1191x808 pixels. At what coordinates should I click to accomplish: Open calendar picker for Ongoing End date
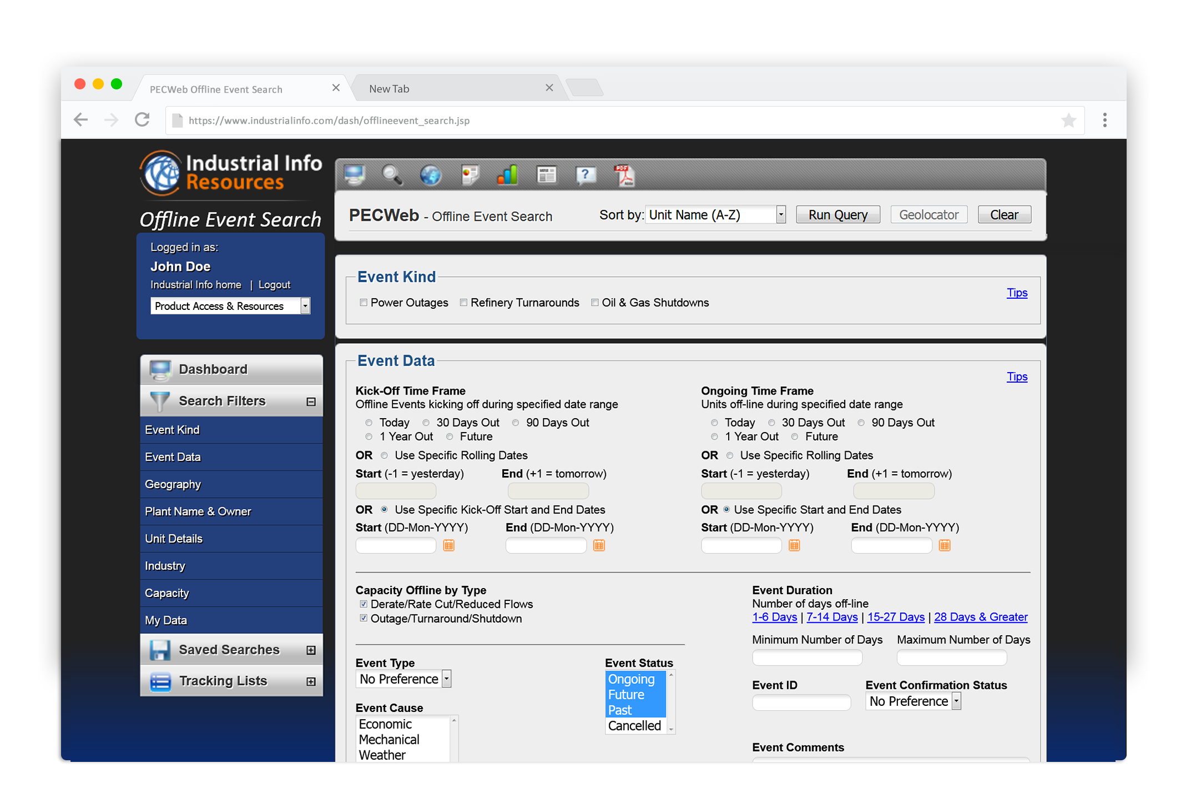point(945,545)
